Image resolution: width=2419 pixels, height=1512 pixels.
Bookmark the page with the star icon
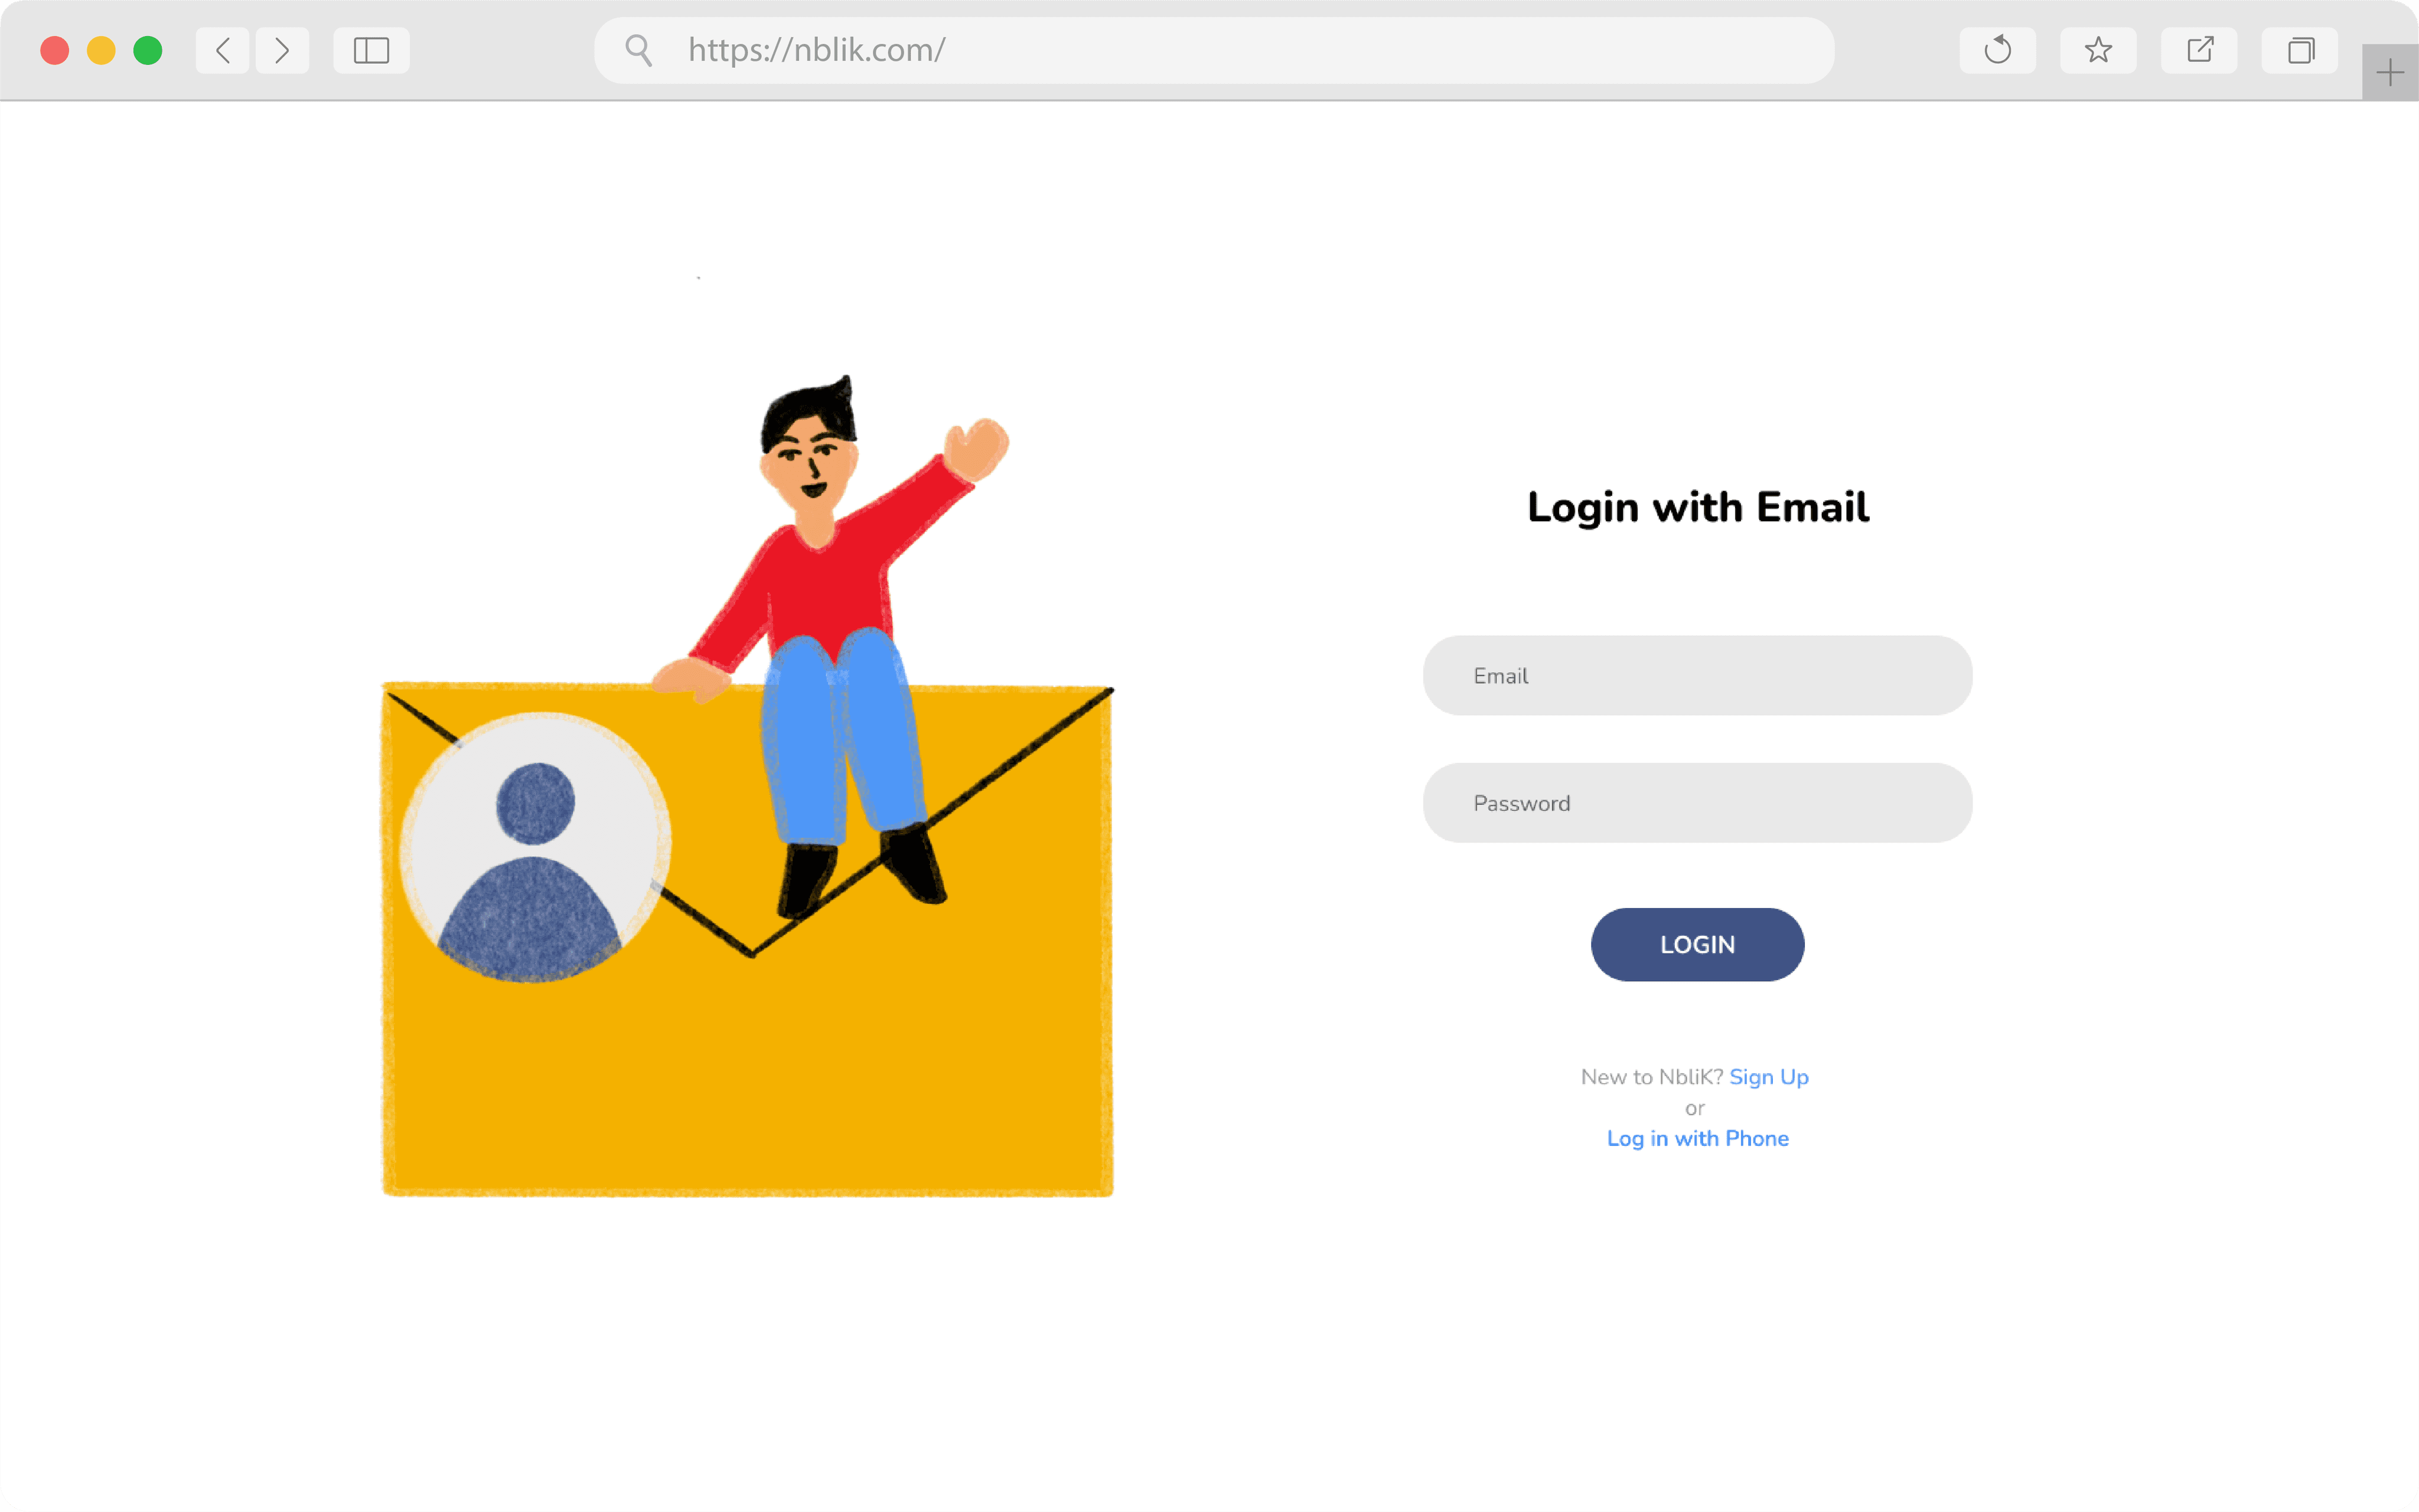click(x=2098, y=50)
